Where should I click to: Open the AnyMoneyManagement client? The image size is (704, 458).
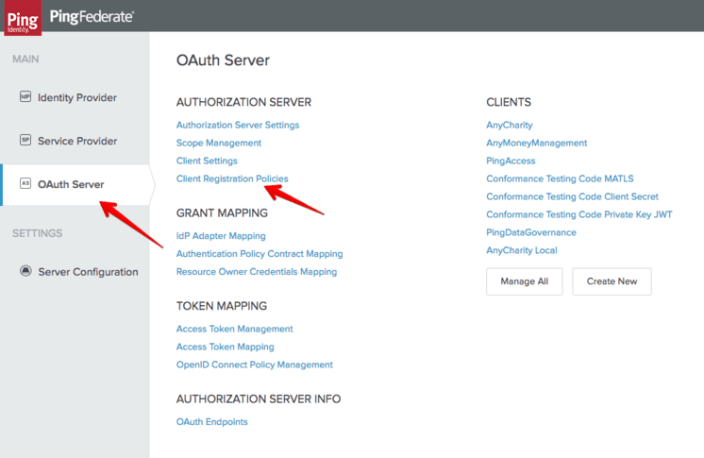537,143
